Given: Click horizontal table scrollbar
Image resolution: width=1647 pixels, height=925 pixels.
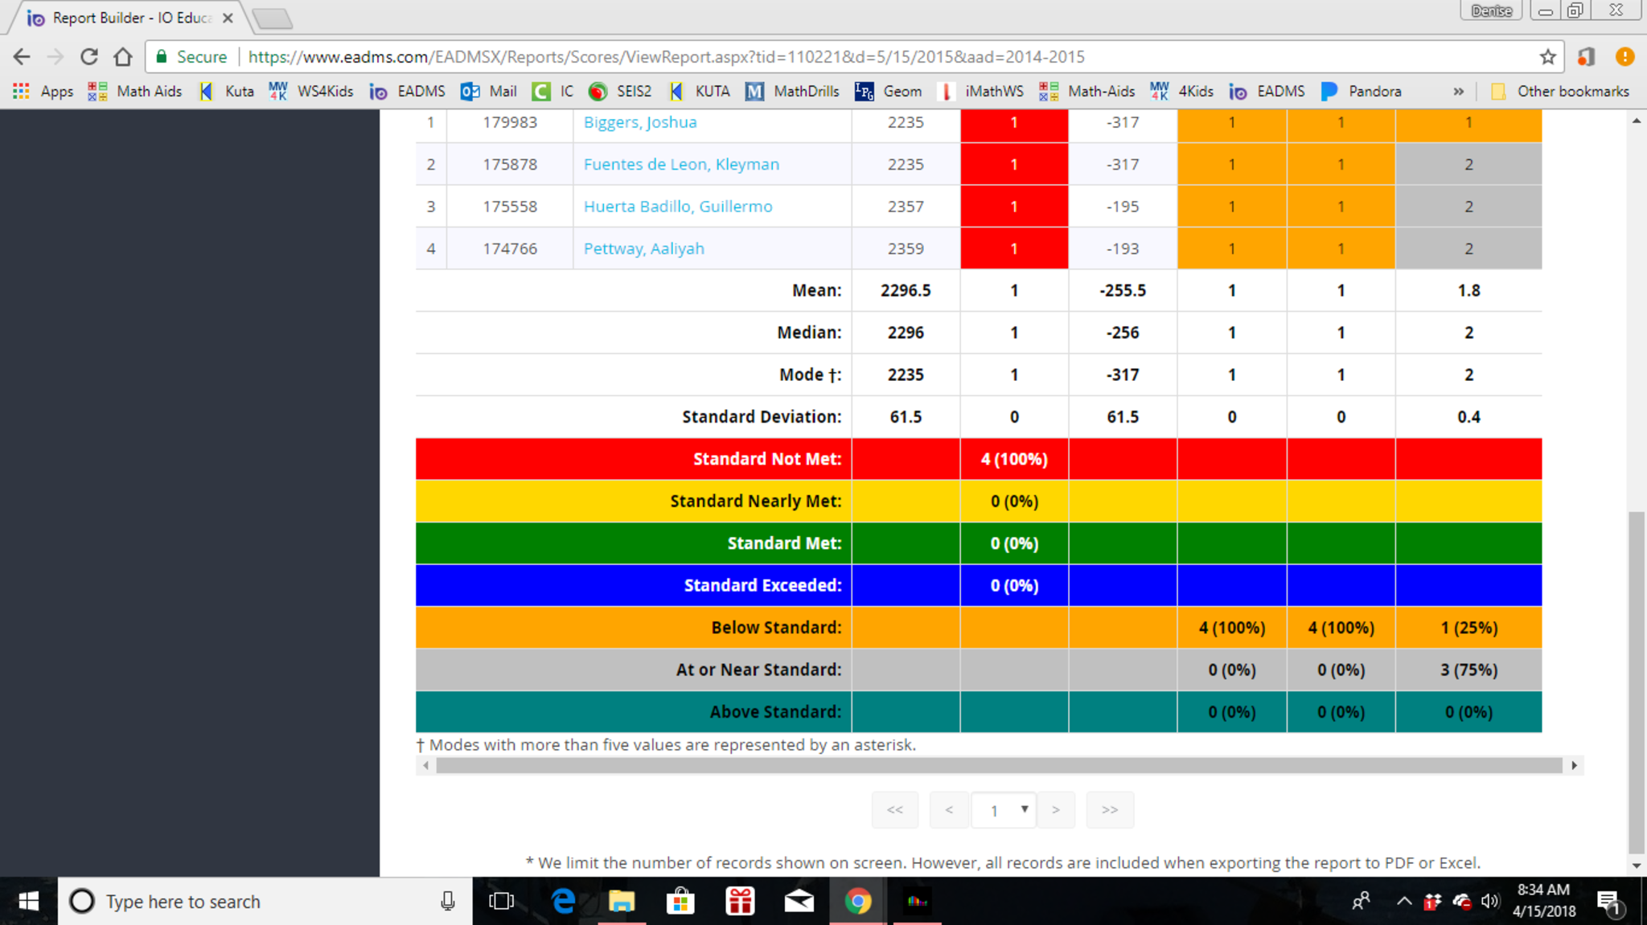Looking at the screenshot, I should tap(997, 766).
